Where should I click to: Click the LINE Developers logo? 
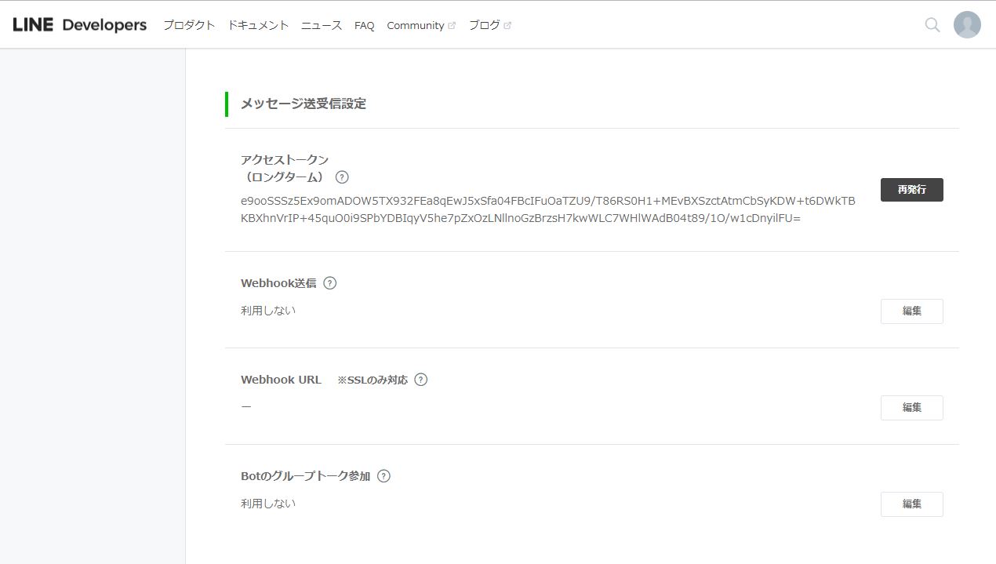point(78,24)
